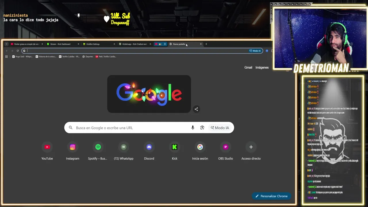Open the Imágenes link
Image resolution: width=368 pixels, height=207 pixels.
(x=262, y=68)
